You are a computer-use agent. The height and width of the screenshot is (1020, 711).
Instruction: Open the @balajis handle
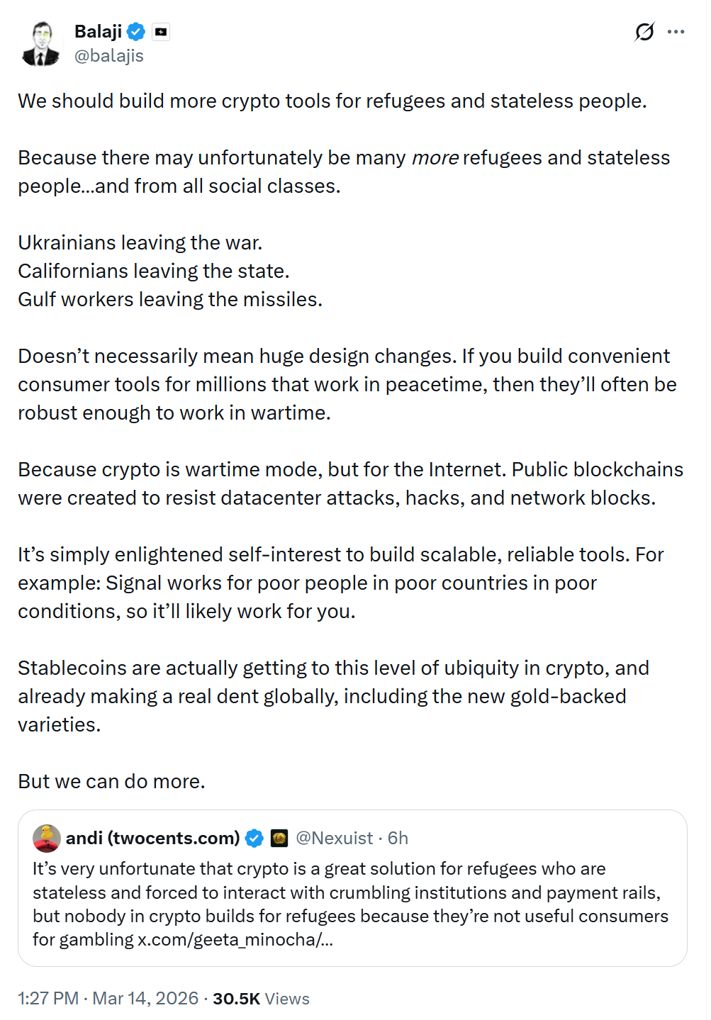click(108, 55)
